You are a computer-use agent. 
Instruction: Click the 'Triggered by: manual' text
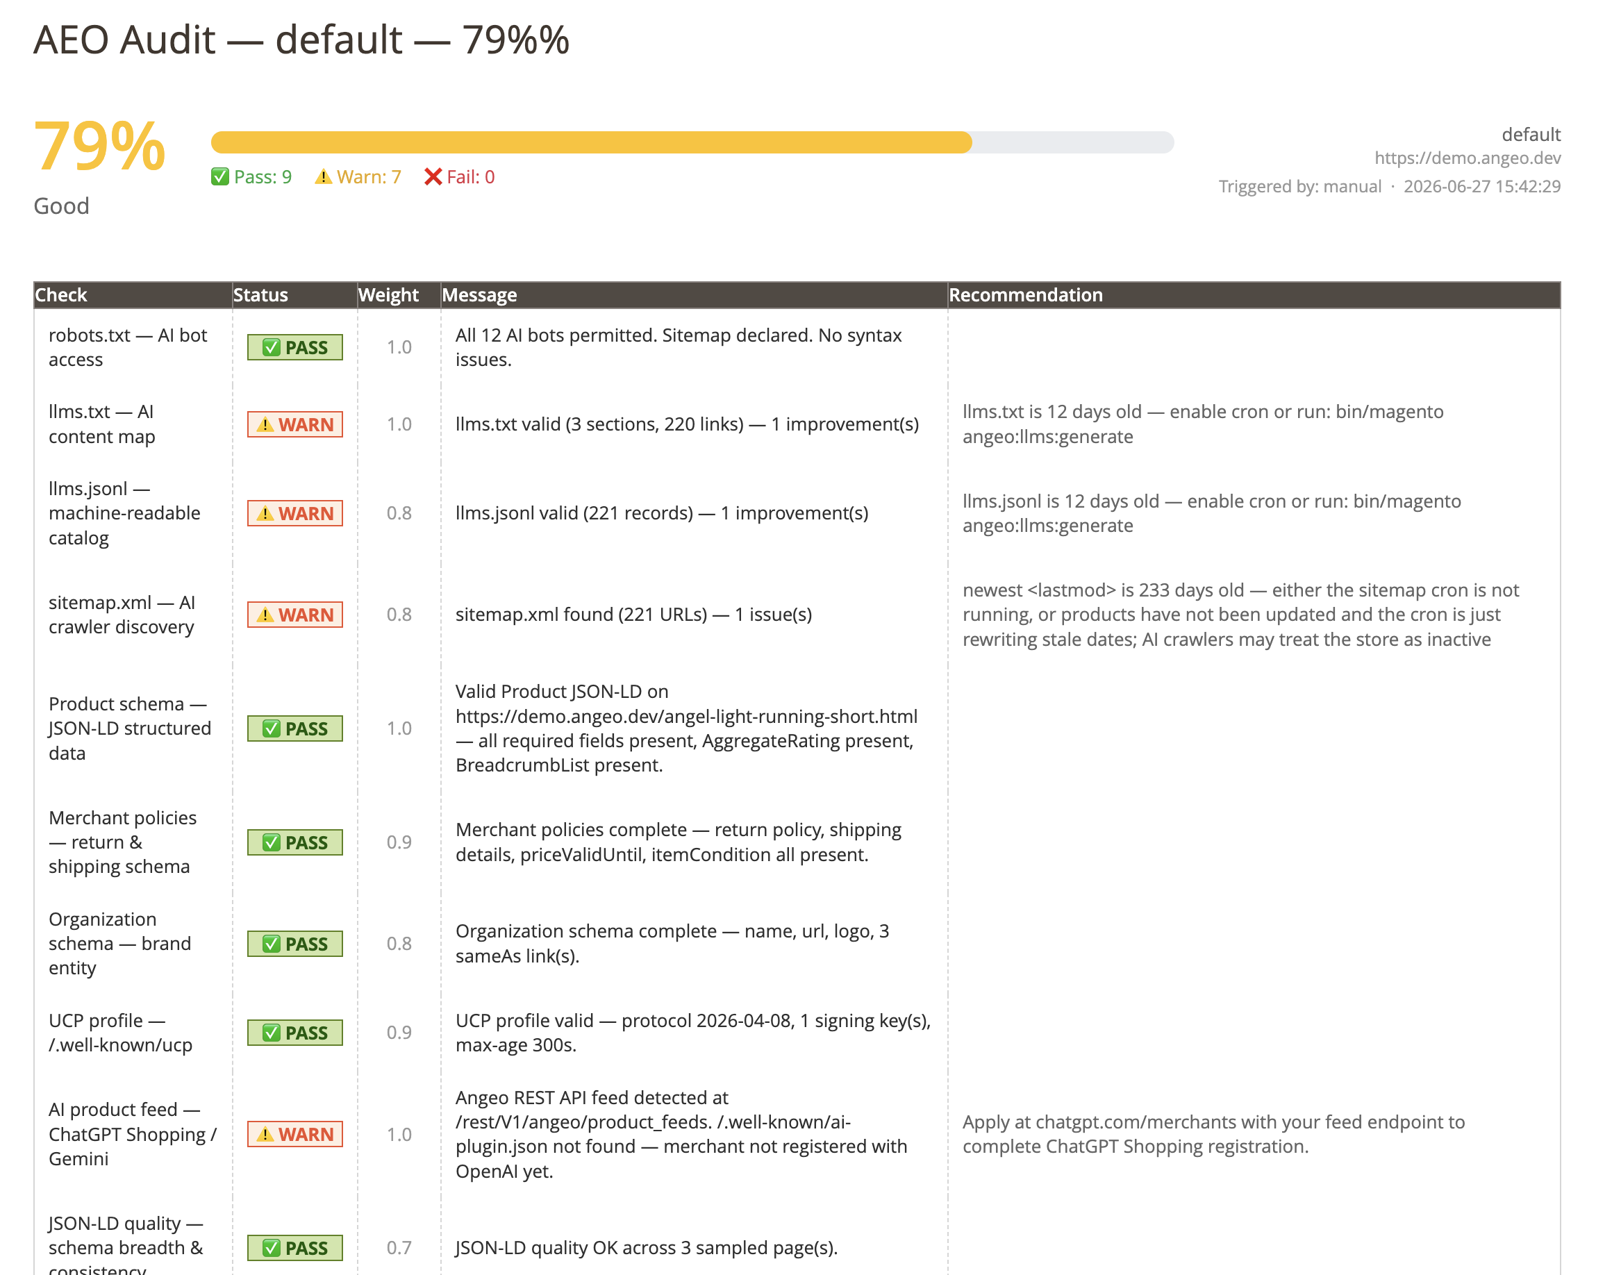pyautogui.click(x=1300, y=186)
